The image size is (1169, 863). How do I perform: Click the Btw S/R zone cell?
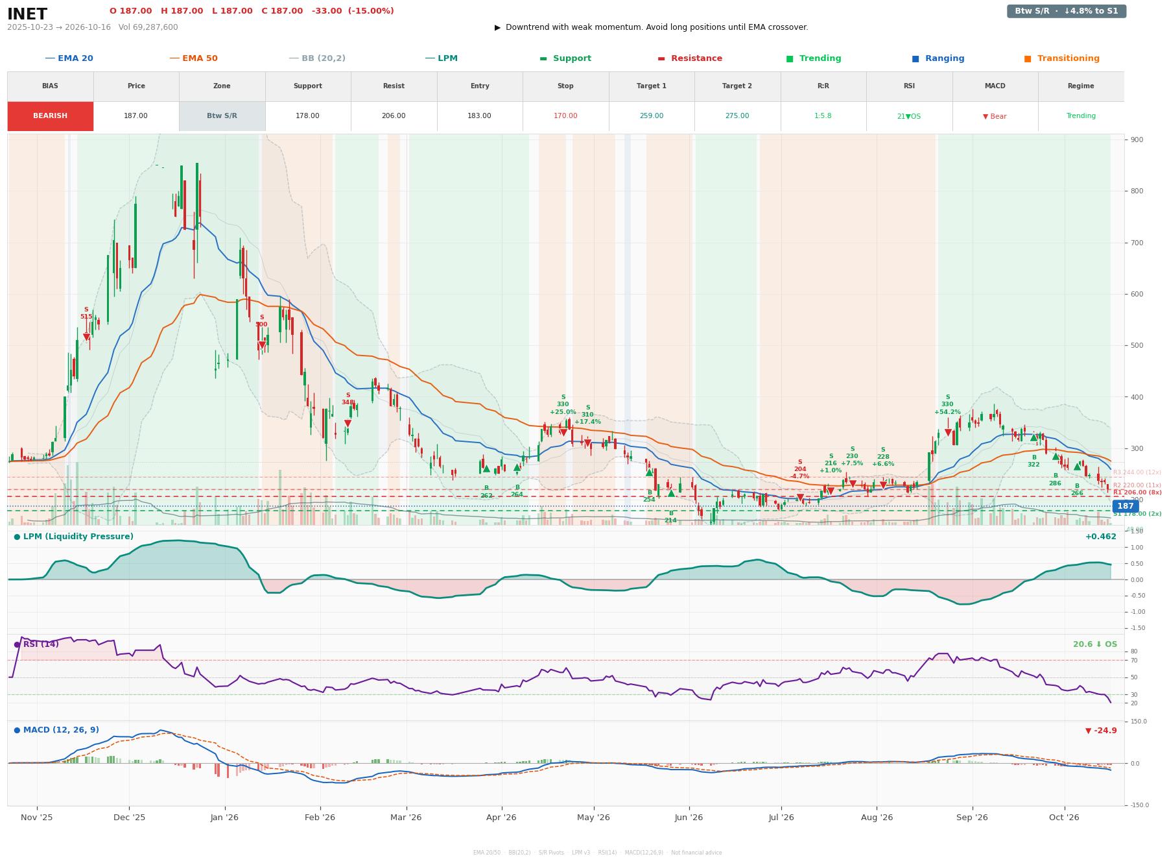[x=222, y=116]
